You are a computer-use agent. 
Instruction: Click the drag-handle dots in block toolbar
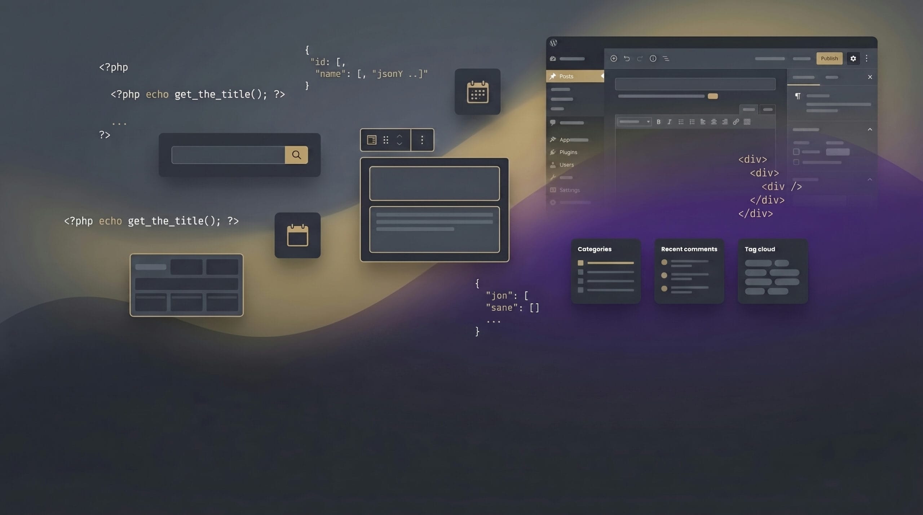point(386,140)
